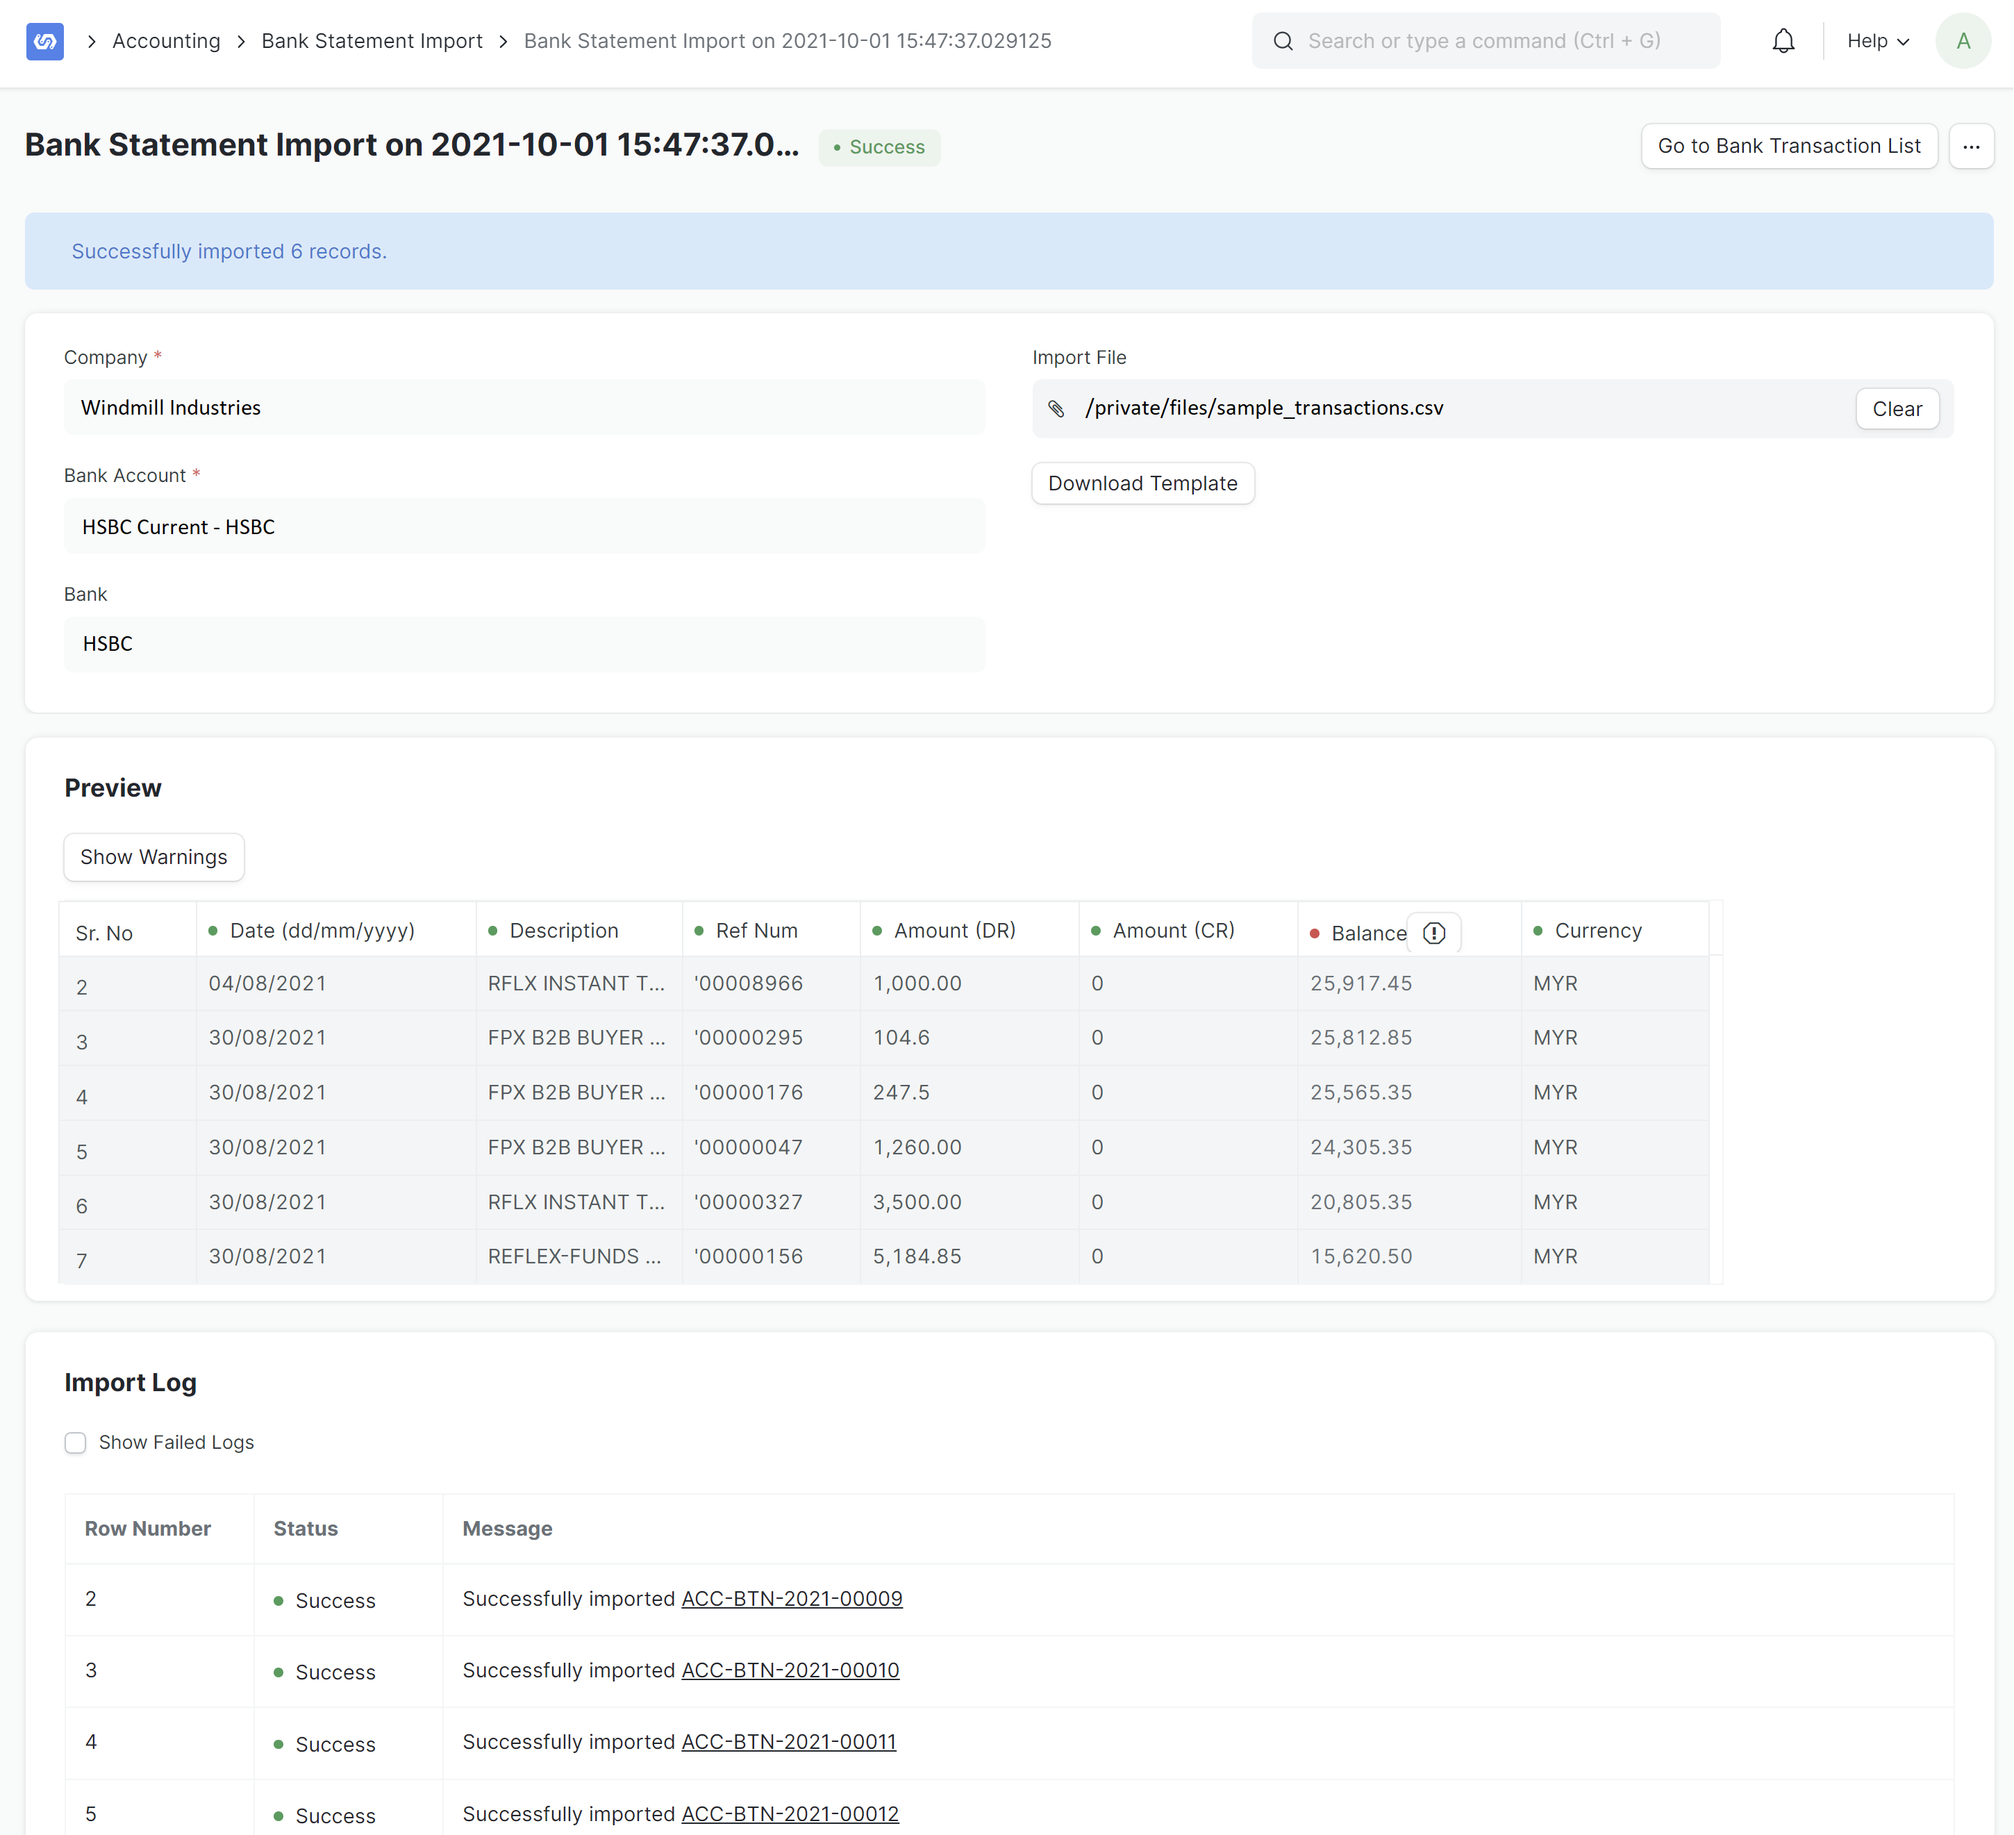Open link ACC-BTN-2021-00009
This screenshot has height=1835, width=2014.
(791, 1598)
